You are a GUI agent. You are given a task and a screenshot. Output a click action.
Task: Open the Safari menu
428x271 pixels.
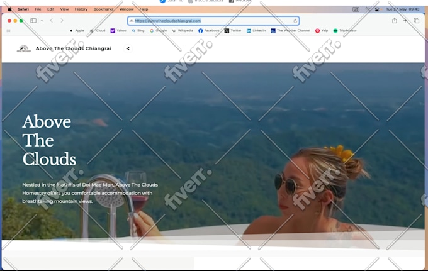tap(23, 9)
